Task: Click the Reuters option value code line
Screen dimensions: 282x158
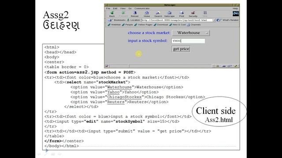Action: [119, 102]
